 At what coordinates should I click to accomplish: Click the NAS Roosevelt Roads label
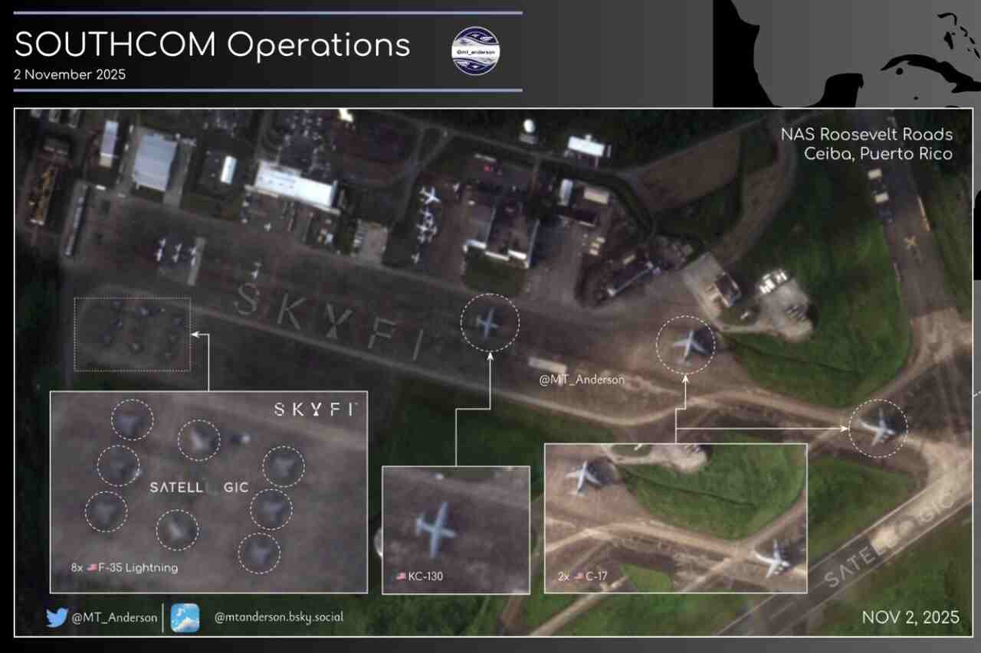pyautogui.click(x=867, y=135)
